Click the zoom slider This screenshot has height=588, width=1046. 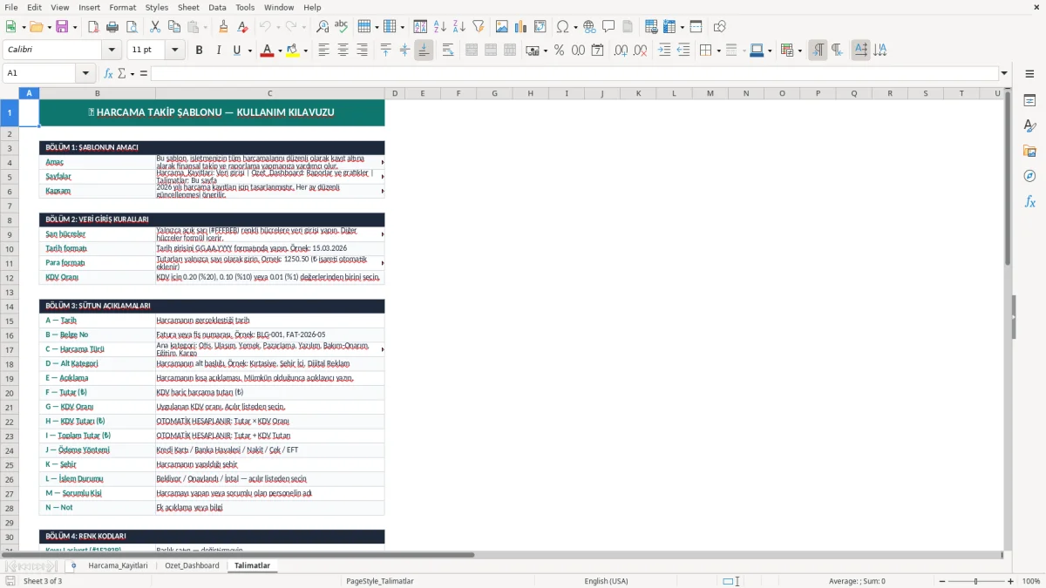coord(977,581)
